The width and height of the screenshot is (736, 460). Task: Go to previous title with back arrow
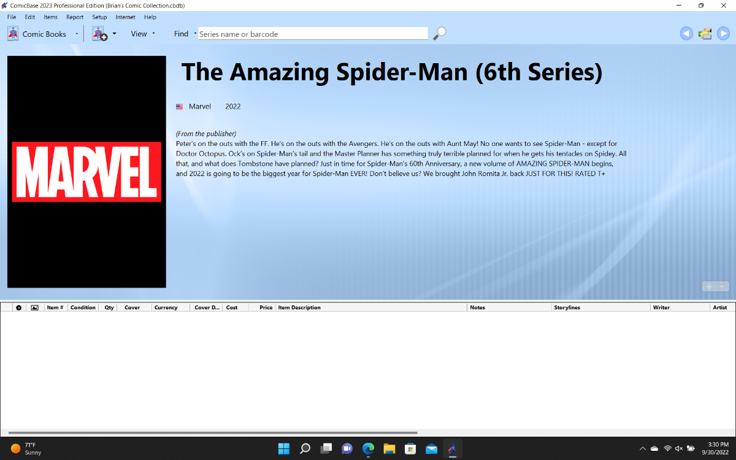click(686, 34)
